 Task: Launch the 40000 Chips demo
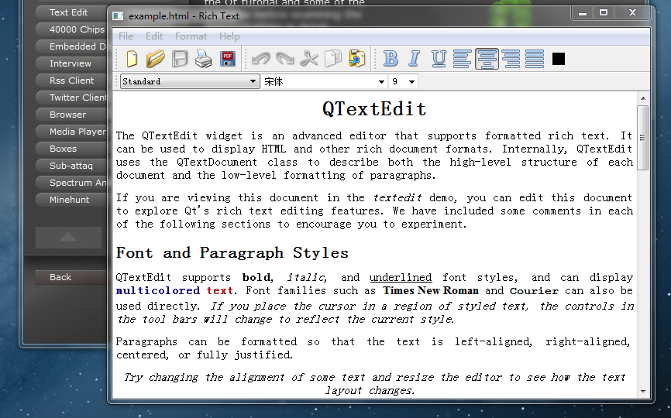pos(71,29)
